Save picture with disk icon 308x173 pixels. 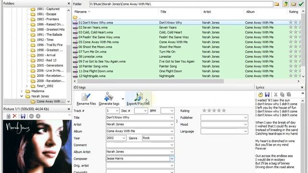pos(23,116)
